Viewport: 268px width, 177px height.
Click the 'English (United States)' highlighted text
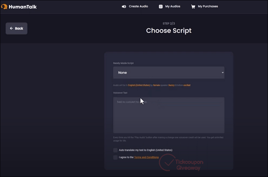coord(139,85)
